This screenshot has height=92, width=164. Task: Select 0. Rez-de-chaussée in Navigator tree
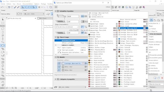click(x=156, y=34)
